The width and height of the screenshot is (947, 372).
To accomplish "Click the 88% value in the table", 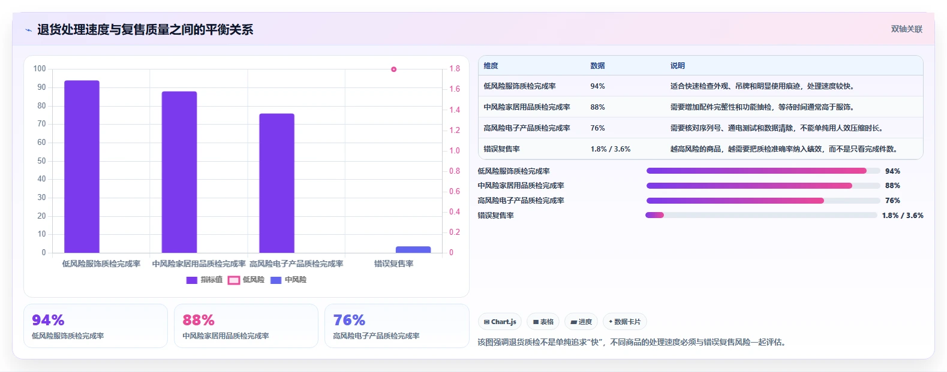I will pos(597,107).
